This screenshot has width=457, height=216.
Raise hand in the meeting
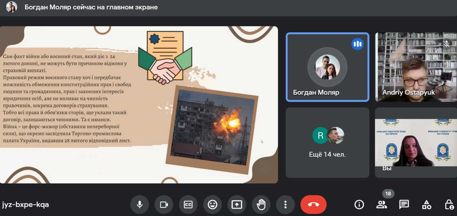pyautogui.click(x=261, y=205)
